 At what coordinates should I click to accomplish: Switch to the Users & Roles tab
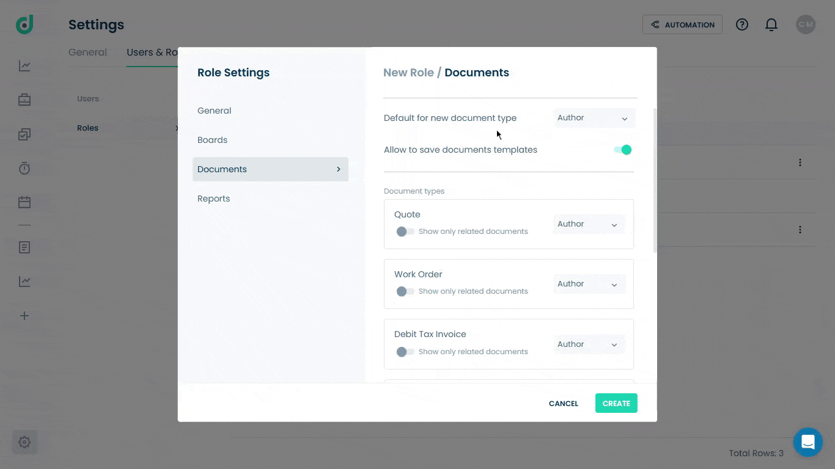click(x=152, y=53)
